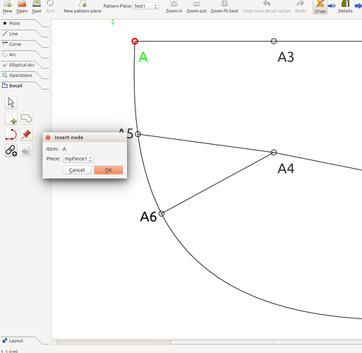Screen dimensions: 362x353
Task: Pick the curved path tool icon
Action: [x=11, y=134]
